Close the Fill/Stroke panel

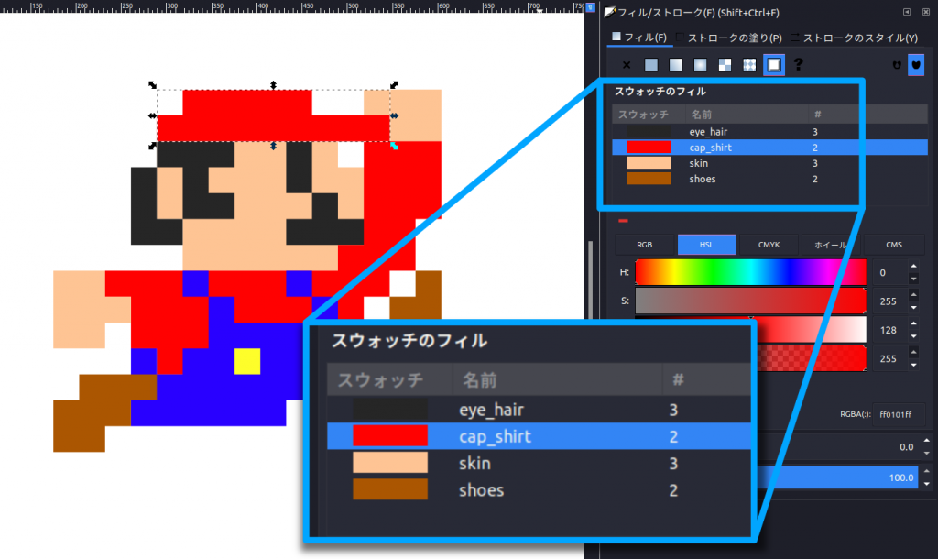click(x=926, y=12)
